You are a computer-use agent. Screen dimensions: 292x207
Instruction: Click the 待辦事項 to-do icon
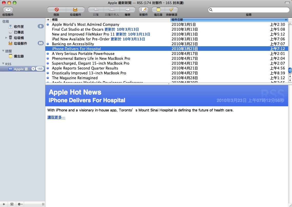point(172,9)
